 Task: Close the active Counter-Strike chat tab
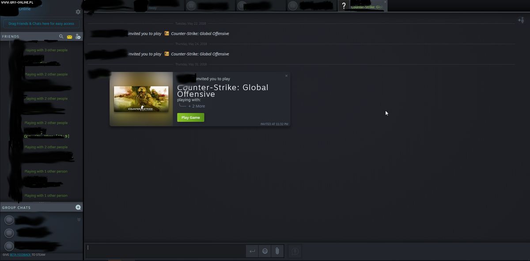tap(385, 2)
